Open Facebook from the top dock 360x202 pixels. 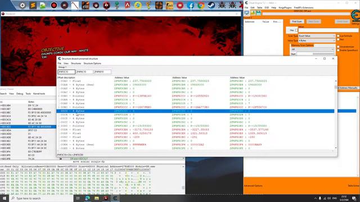click(x=190, y=5)
